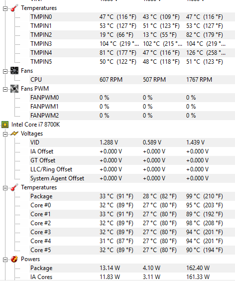Collapse the Voltages group under Intel Core i7

coord(5,134)
